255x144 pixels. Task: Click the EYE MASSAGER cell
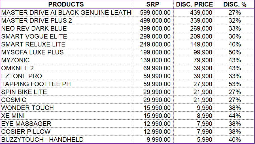pyautogui.click(x=66, y=124)
